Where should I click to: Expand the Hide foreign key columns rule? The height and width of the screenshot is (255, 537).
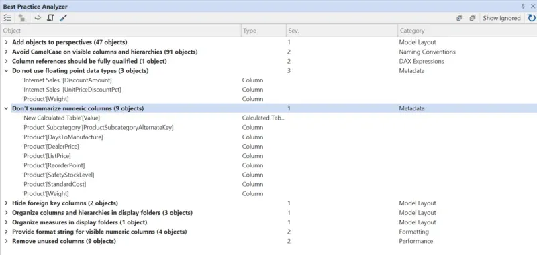[6, 203]
